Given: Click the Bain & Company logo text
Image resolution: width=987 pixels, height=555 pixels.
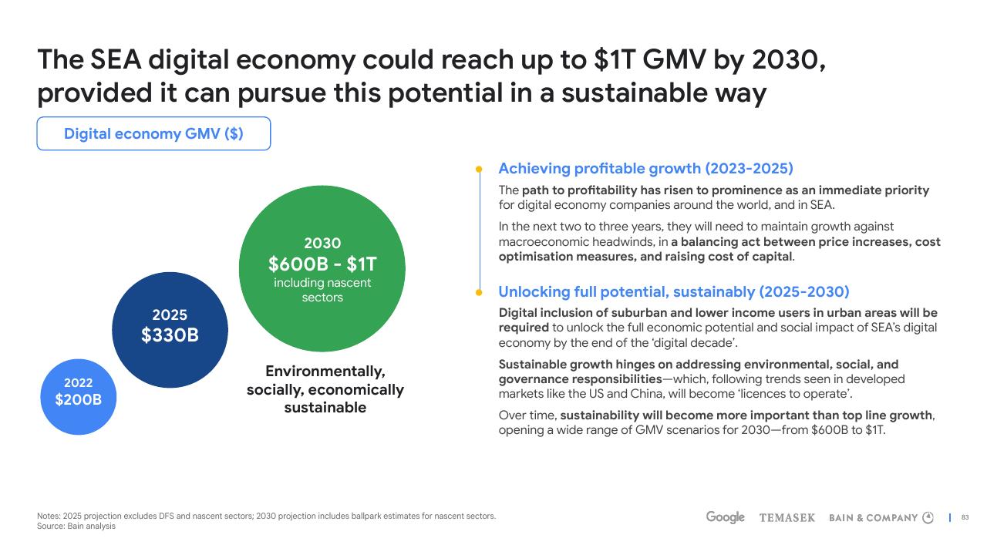Looking at the screenshot, I should coord(874,518).
